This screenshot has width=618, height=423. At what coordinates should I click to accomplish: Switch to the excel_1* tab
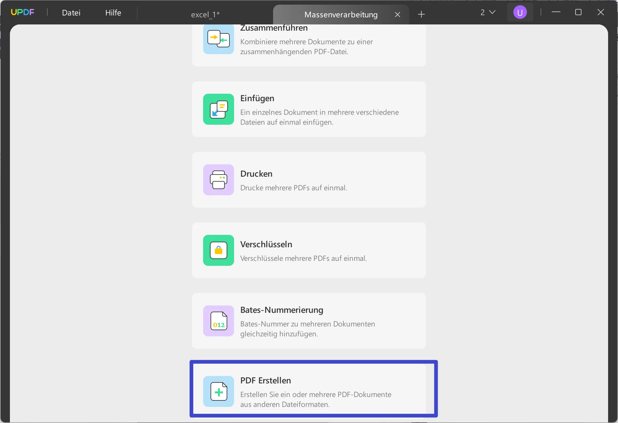205,15
